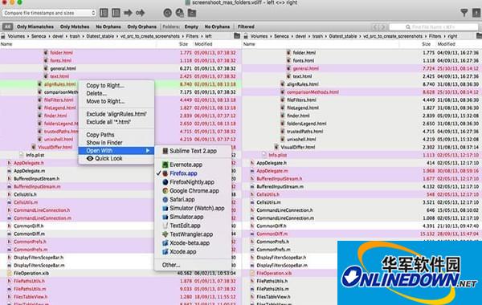Click devel in left path bar

pos(58,36)
